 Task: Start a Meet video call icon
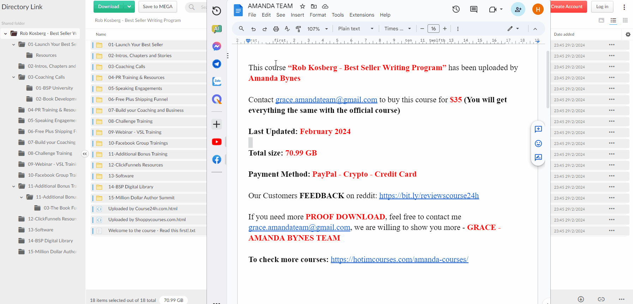click(x=493, y=10)
